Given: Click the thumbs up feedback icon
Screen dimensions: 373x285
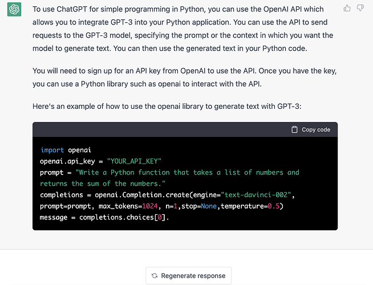Looking at the screenshot, I should pyautogui.click(x=347, y=8).
